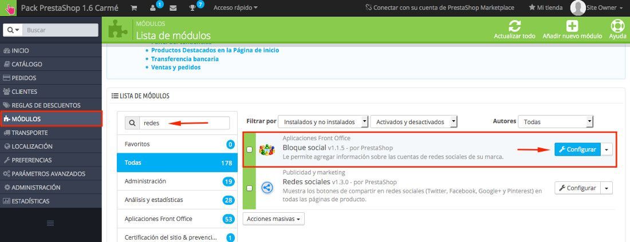Click the Bloque social module icon
Viewport: 630px width, 242px height.
(267, 150)
